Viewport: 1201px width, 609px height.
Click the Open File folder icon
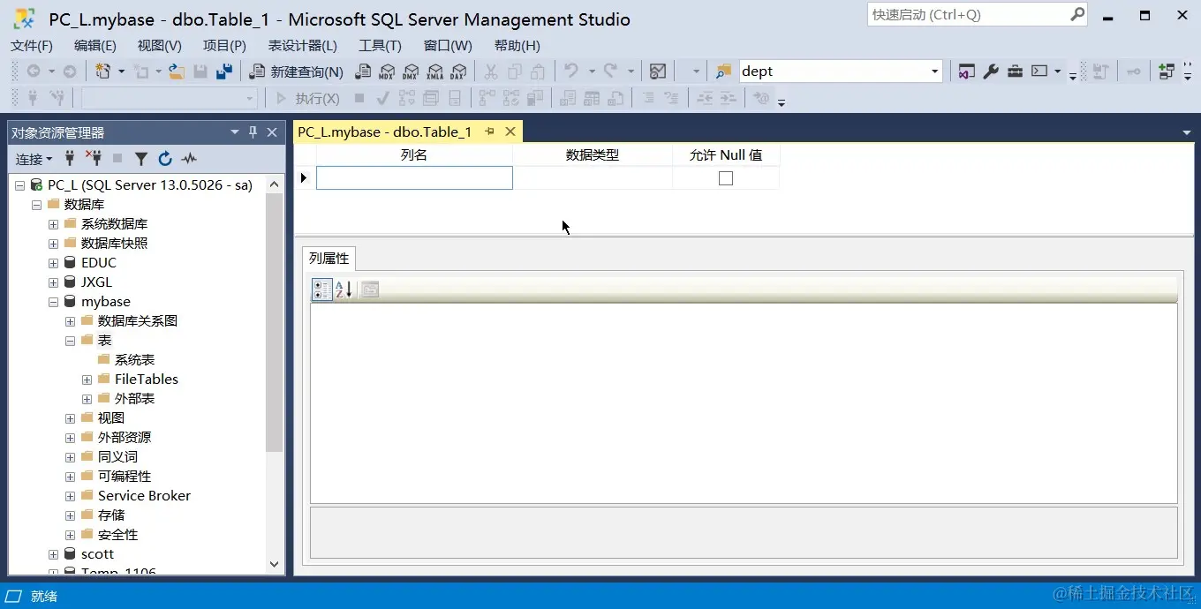(x=177, y=71)
